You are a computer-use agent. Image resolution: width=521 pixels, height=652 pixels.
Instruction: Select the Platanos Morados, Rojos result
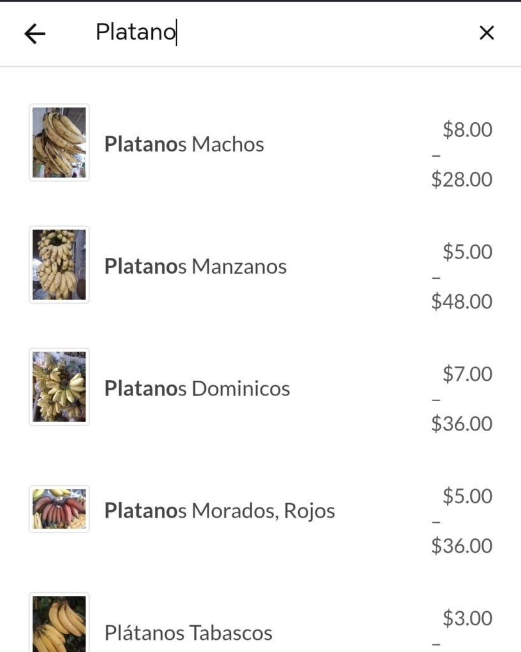point(260,510)
